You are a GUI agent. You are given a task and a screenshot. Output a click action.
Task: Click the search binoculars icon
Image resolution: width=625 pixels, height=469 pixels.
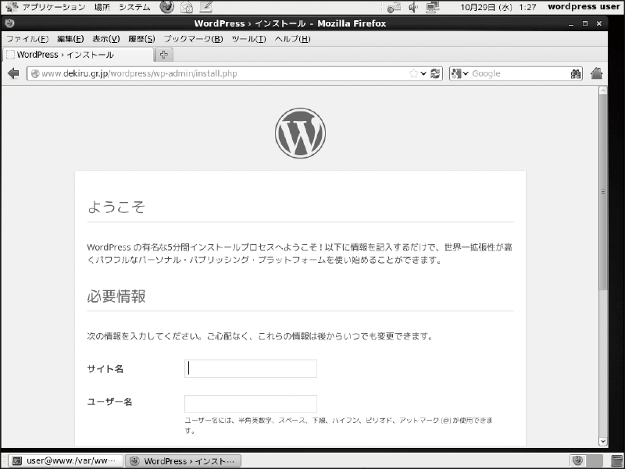[x=576, y=73]
